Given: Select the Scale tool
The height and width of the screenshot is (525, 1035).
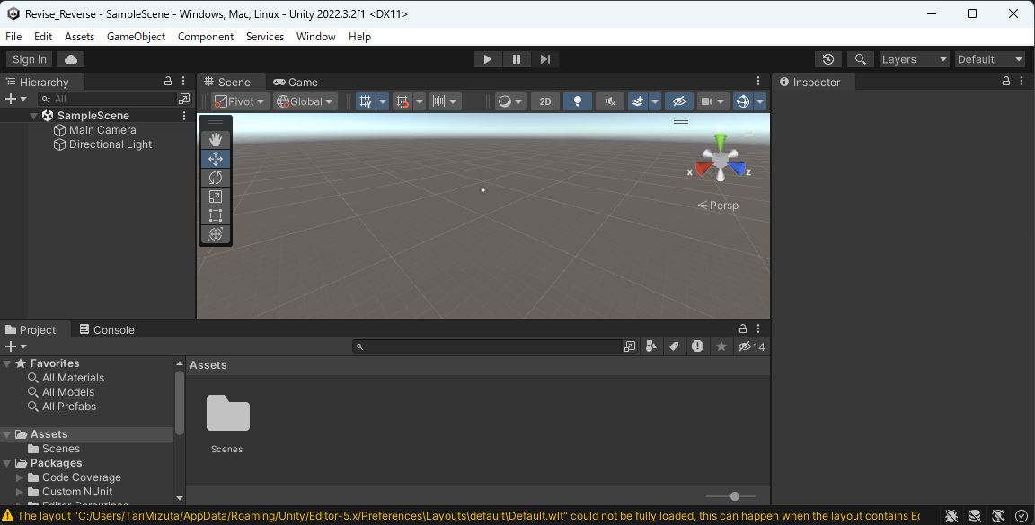Looking at the screenshot, I should 216,197.
